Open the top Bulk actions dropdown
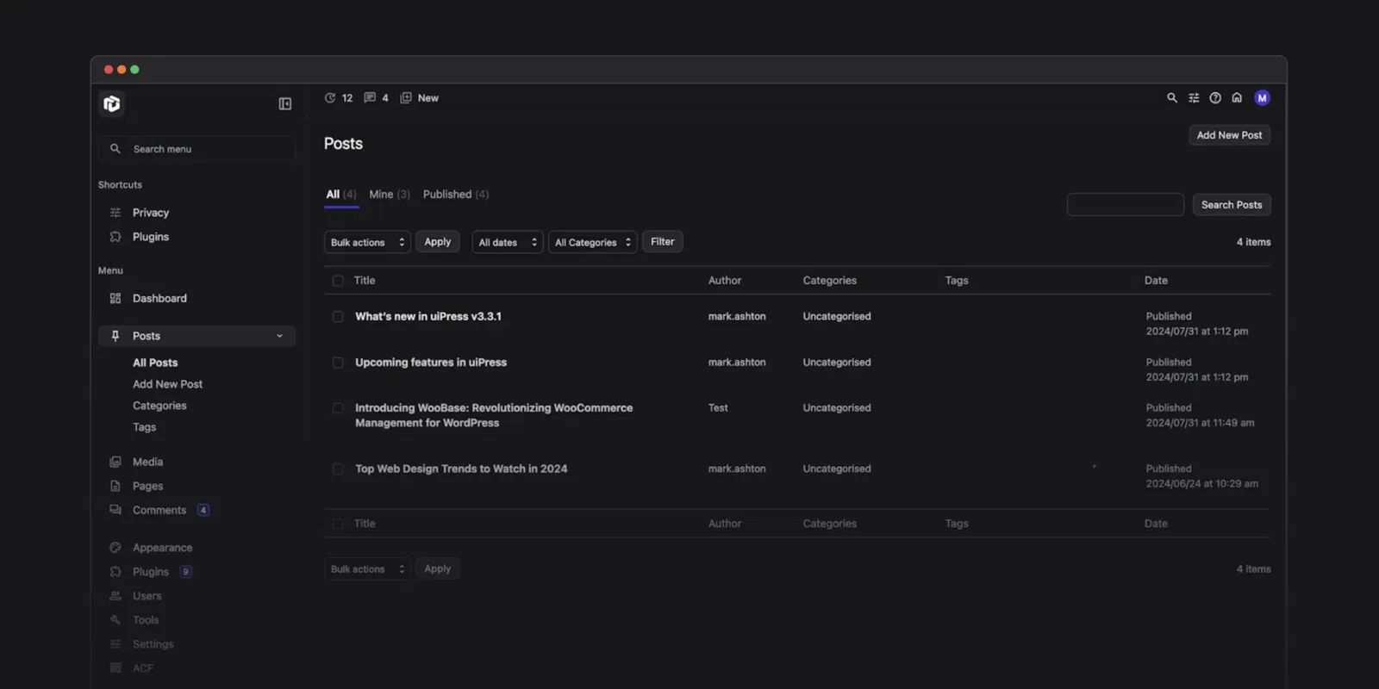Screen dimensions: 1379x689 coord(367,243)
